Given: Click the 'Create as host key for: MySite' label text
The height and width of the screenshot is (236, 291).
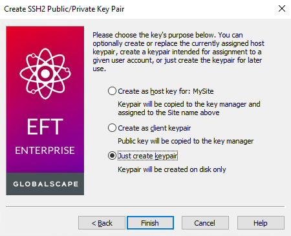Looking at the screenshot, I should (x=166, y=91).
